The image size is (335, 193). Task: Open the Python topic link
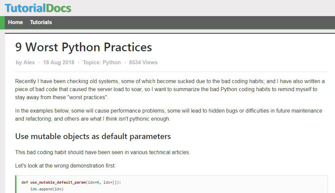(112, 62)
